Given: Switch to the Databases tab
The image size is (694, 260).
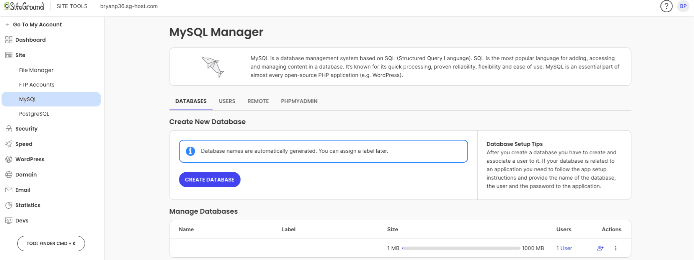Looking at the screenshot, I should [x=191, y=101].
